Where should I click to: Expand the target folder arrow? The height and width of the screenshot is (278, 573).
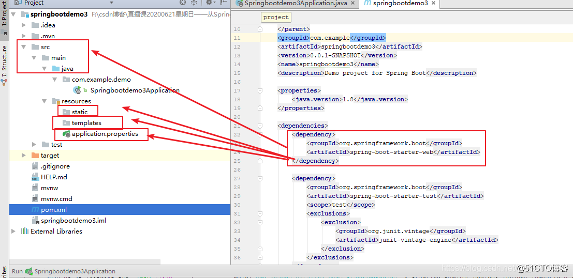(24, 156)
